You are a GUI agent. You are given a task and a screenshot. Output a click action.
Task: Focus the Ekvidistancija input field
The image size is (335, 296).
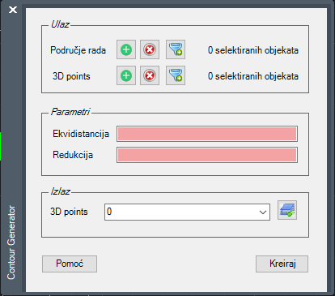(207, 134)
